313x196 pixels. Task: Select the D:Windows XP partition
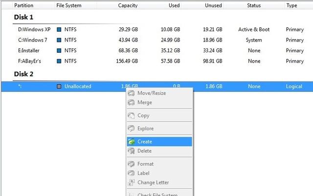[34, 29]
